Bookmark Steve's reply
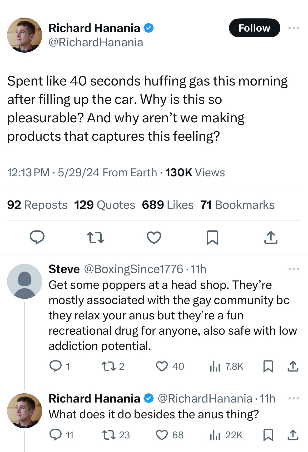Viewport: 308px width, 452px height. (268, 366)
